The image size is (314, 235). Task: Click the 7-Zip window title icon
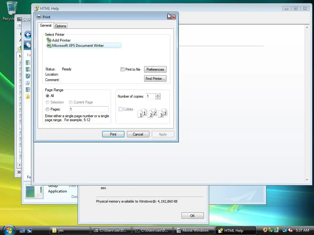click(x=20, y=19)
